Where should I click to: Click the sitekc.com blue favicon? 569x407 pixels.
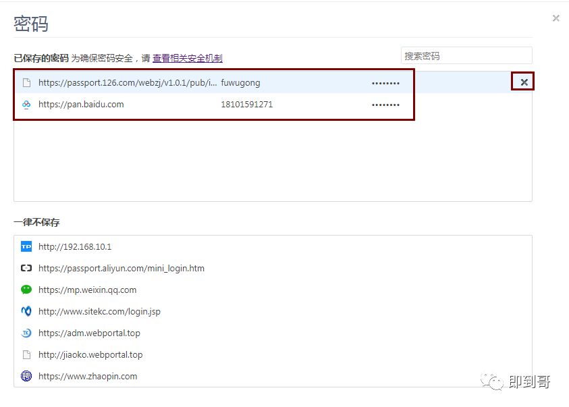click(x=26, y=311)
